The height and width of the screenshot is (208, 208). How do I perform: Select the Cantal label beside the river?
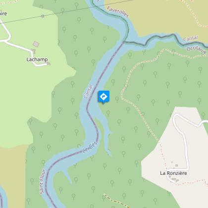[x=89, y=92]
